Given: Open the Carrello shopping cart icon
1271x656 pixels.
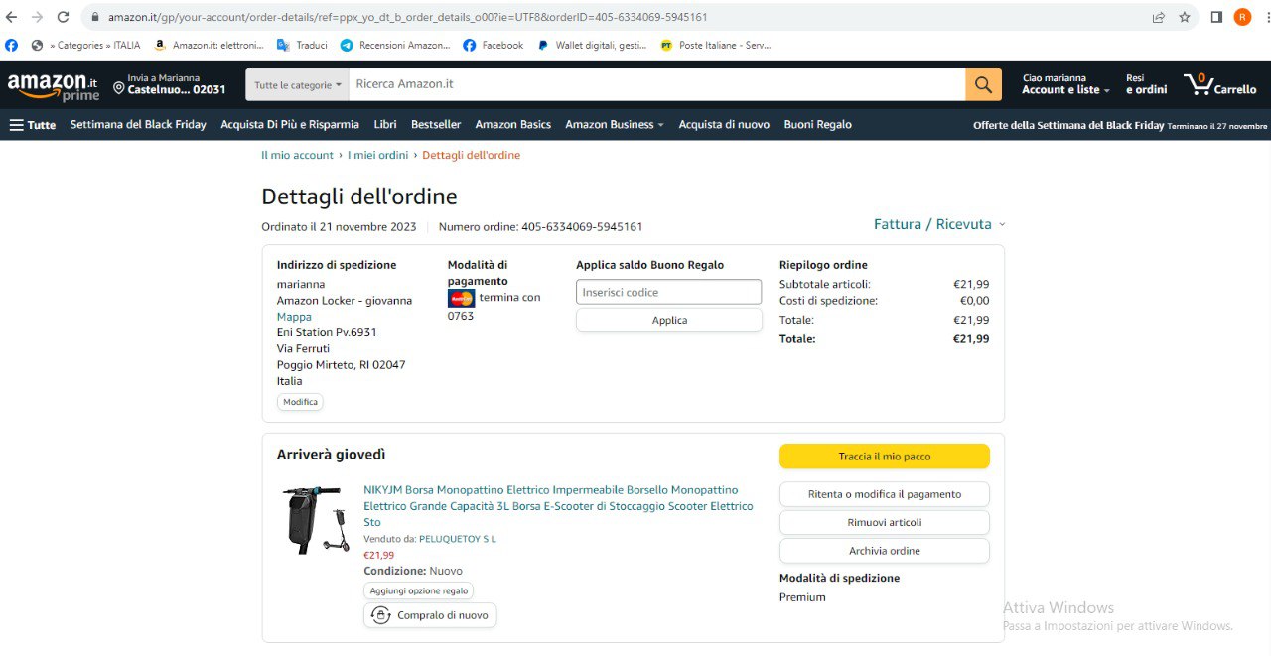Looking at the screenshot, I should (1219, 85).
